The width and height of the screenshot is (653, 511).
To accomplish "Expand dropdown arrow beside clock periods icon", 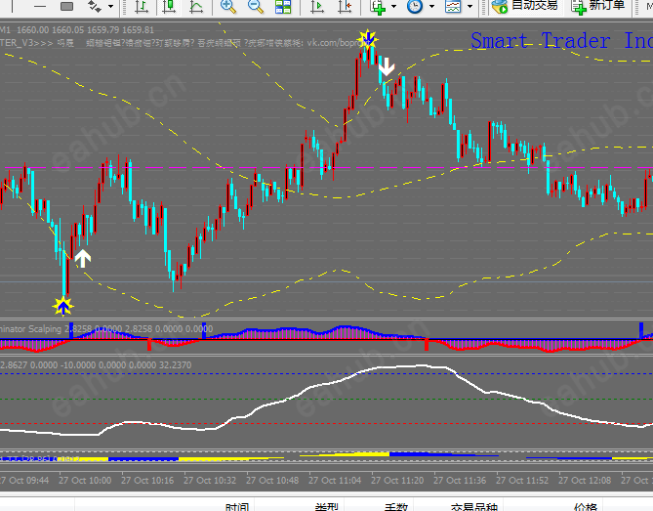I will click(x=429, y=6).
